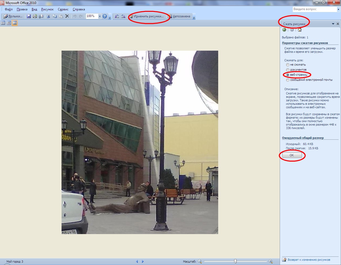
Task: Click the zoom out magnifier icon
Action: [200, 262]
